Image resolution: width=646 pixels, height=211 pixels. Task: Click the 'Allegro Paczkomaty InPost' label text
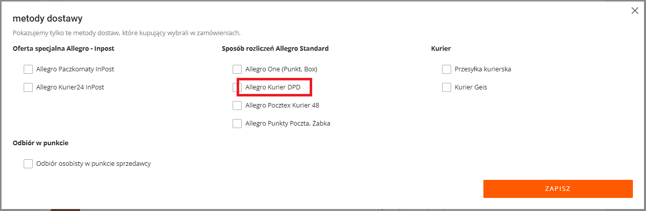(79, 69)
